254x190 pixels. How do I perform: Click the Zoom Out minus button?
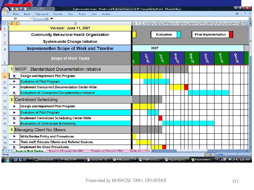226,154
